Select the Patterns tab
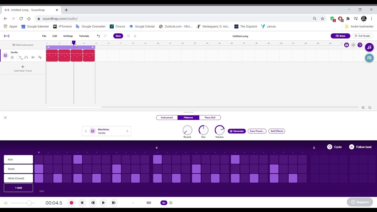This screenshot has height=212, width=377. click(188, 117)
